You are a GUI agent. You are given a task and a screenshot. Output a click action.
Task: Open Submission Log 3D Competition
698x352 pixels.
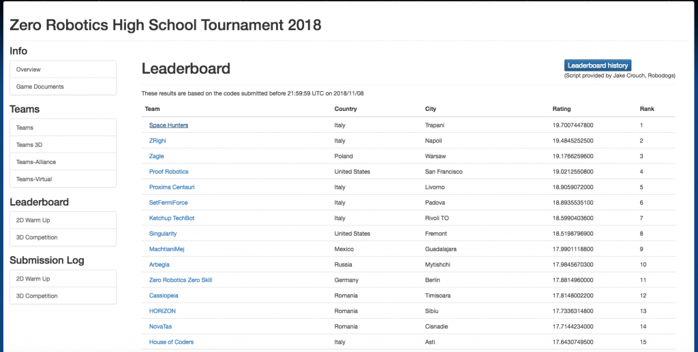(63, 296)
